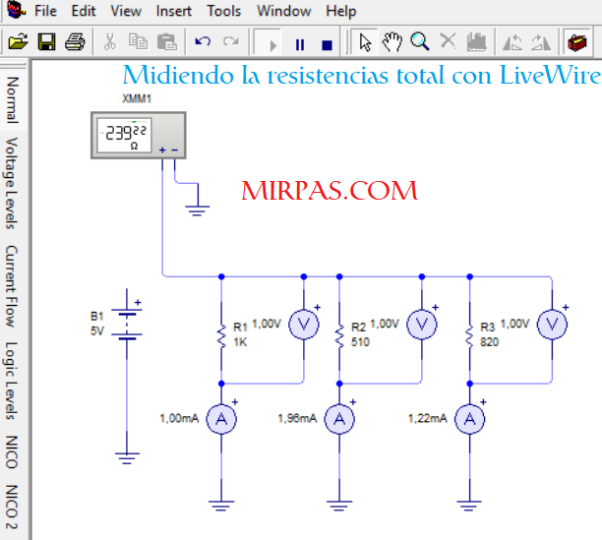Screen dimensions: 602x540
Task: Select the XMM1 multimeter component
Action: (139, 135)
